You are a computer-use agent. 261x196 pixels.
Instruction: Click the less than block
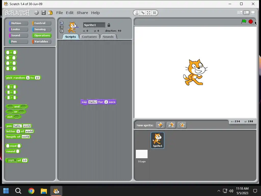click(11, 87)
